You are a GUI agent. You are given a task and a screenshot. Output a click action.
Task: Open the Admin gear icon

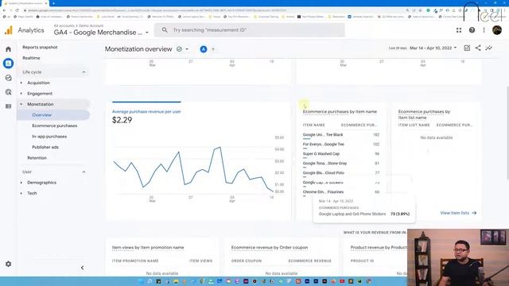9,264
